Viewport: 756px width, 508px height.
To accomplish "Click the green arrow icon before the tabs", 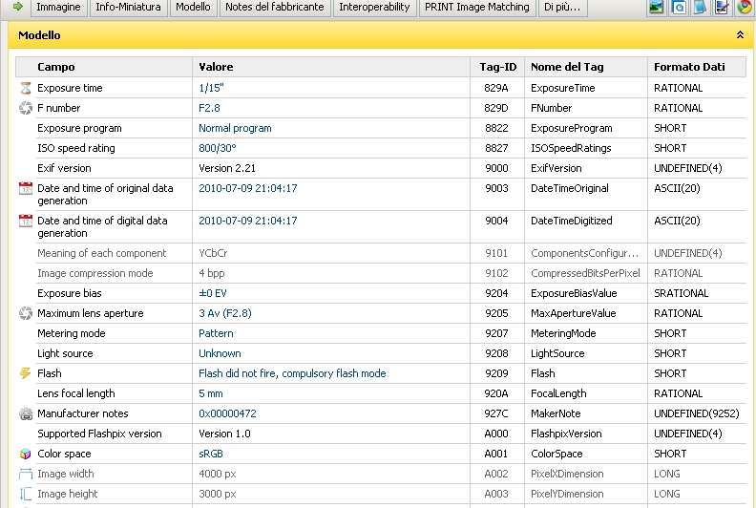I will (17, 7).
